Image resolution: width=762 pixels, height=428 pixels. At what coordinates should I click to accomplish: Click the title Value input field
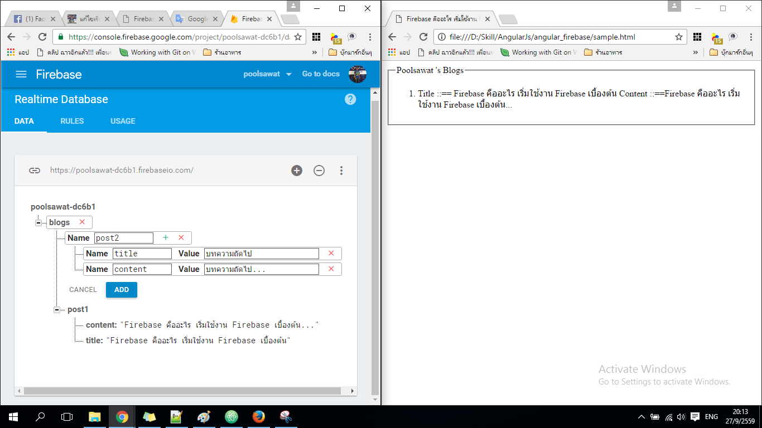(262, 254)
